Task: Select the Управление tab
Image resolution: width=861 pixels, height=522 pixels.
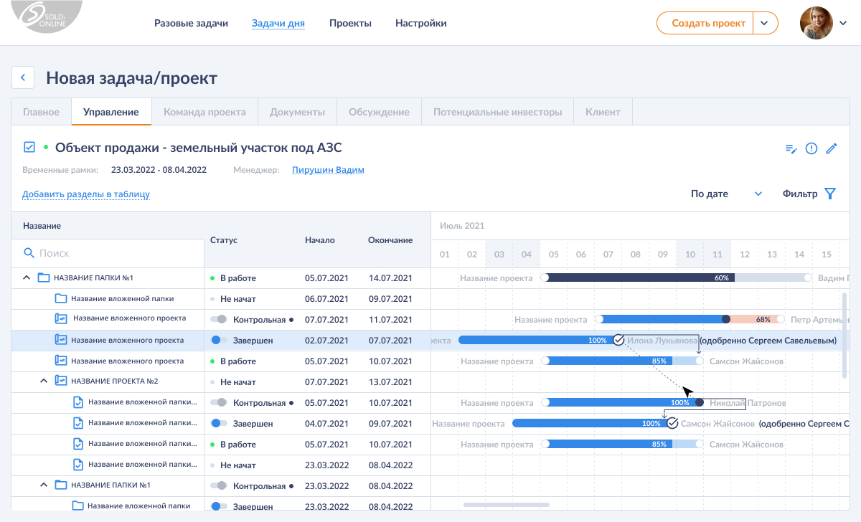Action: tap(111, 112)
